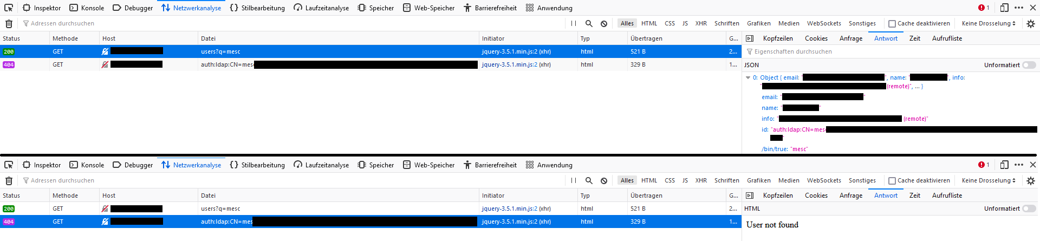Open request blocking icon in upper panel
This screenshot has height=241, width=1040.
[604, 23]
